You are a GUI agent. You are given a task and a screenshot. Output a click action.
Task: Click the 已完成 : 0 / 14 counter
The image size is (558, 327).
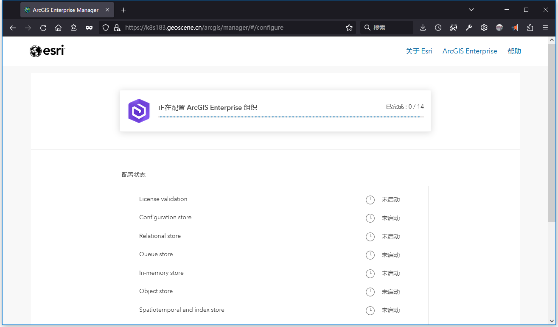point(405,106)
